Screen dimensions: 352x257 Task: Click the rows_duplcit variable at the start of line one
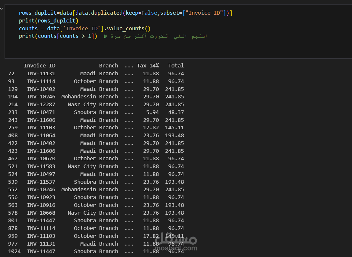[38, 13]
